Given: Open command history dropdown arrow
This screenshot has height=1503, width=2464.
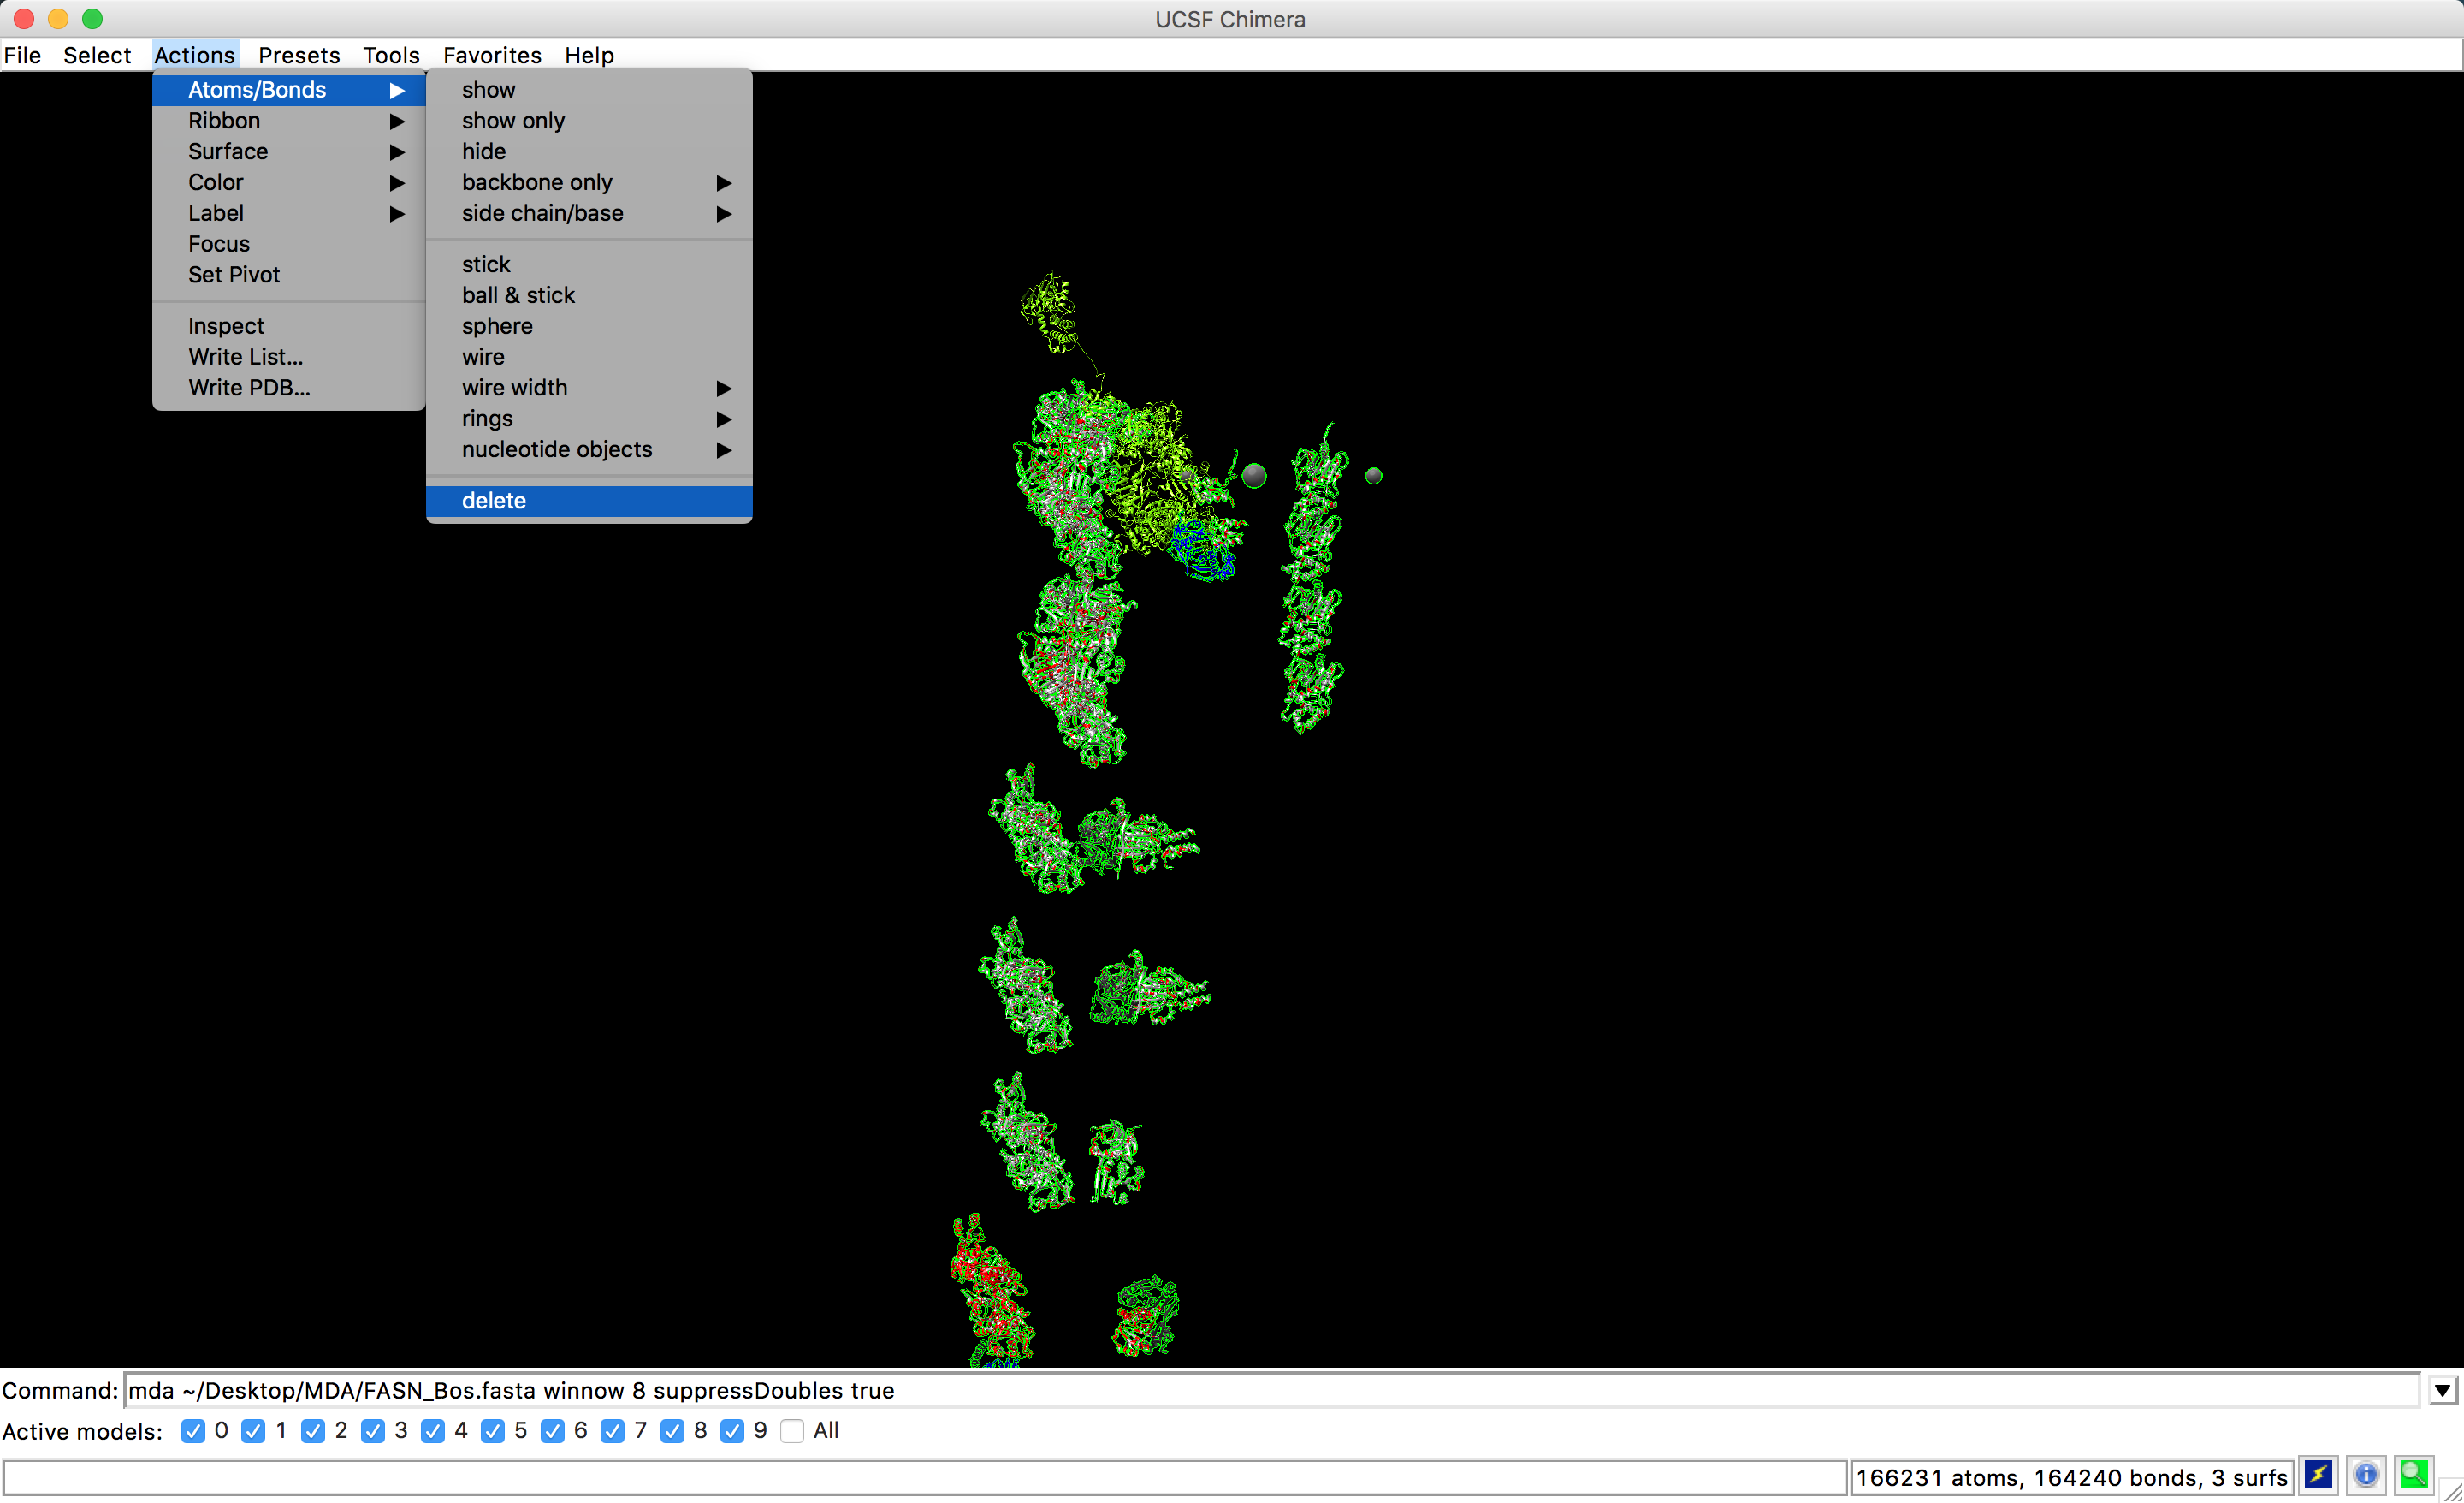Looking at the screenshot, I should coord(2443,1391).
